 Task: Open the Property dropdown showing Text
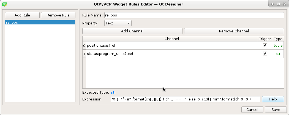(118, 23)
